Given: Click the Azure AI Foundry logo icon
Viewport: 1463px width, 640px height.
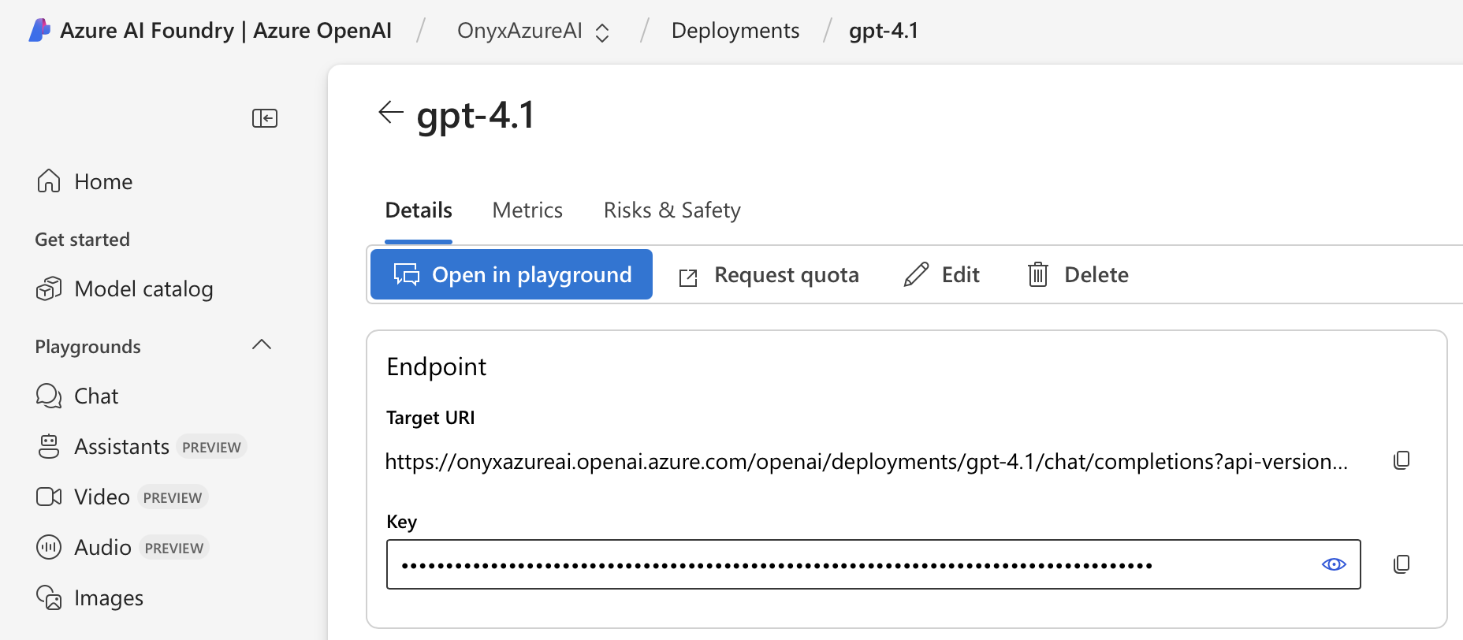Looking at the screenshot, I should 39,30.
